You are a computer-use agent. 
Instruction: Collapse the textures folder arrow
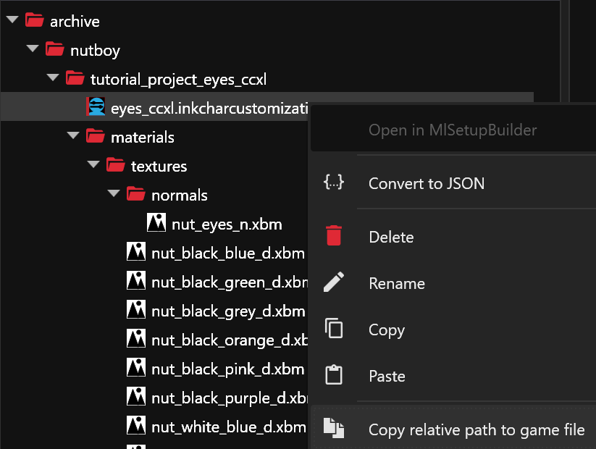pyautogui.click(x=93, y=165)
